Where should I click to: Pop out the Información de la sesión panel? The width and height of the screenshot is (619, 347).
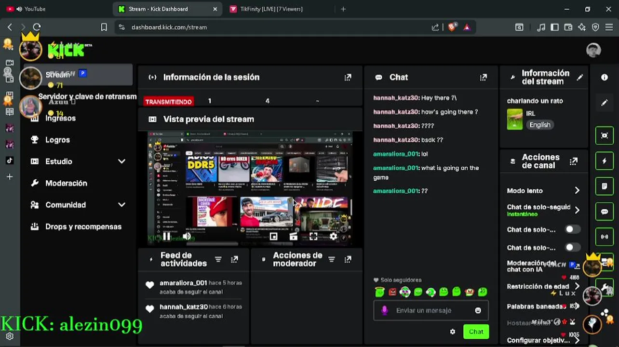348,77
